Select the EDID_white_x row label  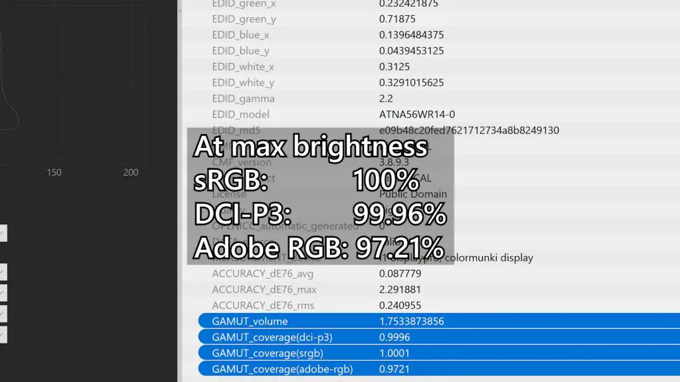(243, 67)
